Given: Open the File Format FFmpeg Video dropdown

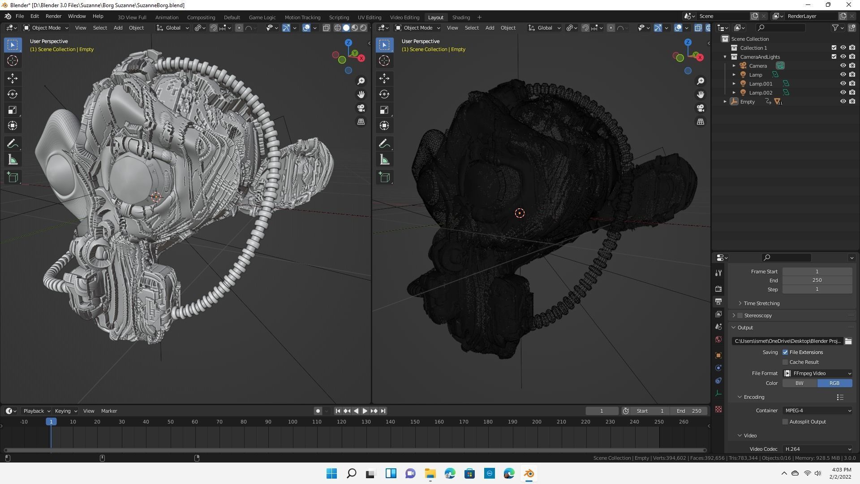Looking at the screenshot, I should coord(817,373).
